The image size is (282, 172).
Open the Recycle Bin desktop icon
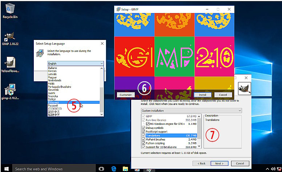pos(10,9)
